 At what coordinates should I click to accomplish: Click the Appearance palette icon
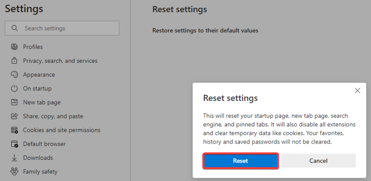(14, 74)
